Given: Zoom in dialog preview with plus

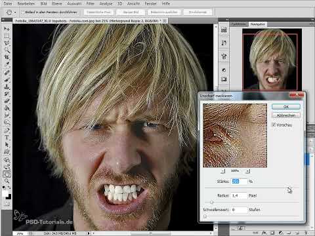Looking at the screenshot, I should 247,171.
